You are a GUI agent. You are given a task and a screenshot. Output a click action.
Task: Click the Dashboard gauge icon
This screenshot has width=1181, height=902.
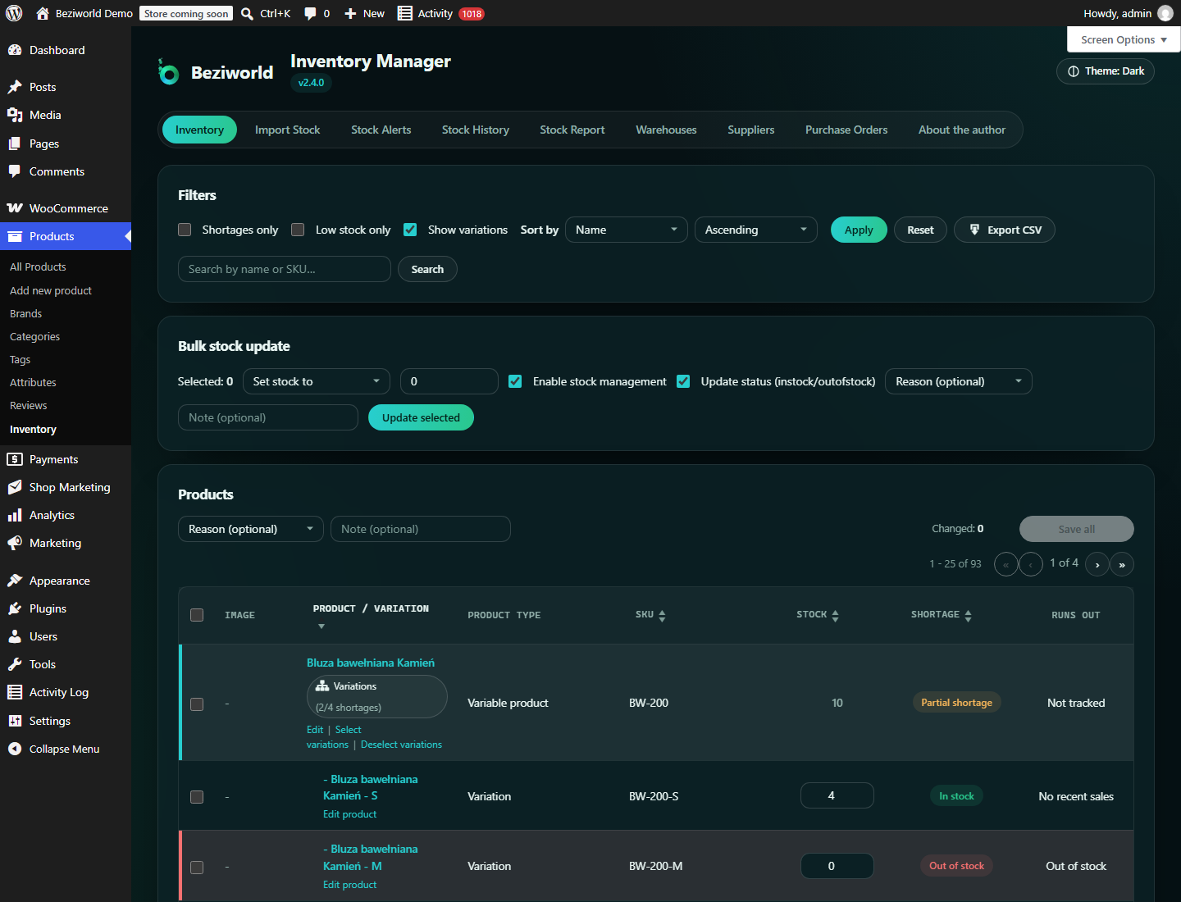(15, 50)
